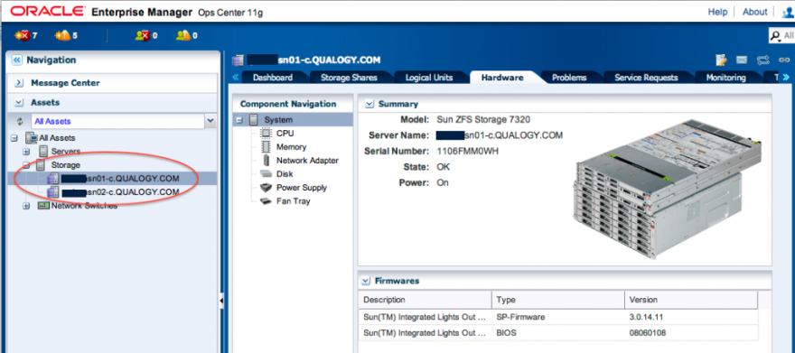Image resolution: width=795 pixels, height=353 pixels.
Task: Click the chain link icon at top right
Action: click(784, 60)
